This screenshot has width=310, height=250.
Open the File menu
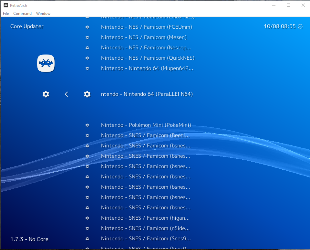point(6,14)
